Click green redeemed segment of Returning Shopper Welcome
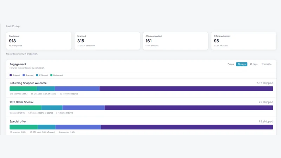The image size is (281, 158). click(23, 89)
